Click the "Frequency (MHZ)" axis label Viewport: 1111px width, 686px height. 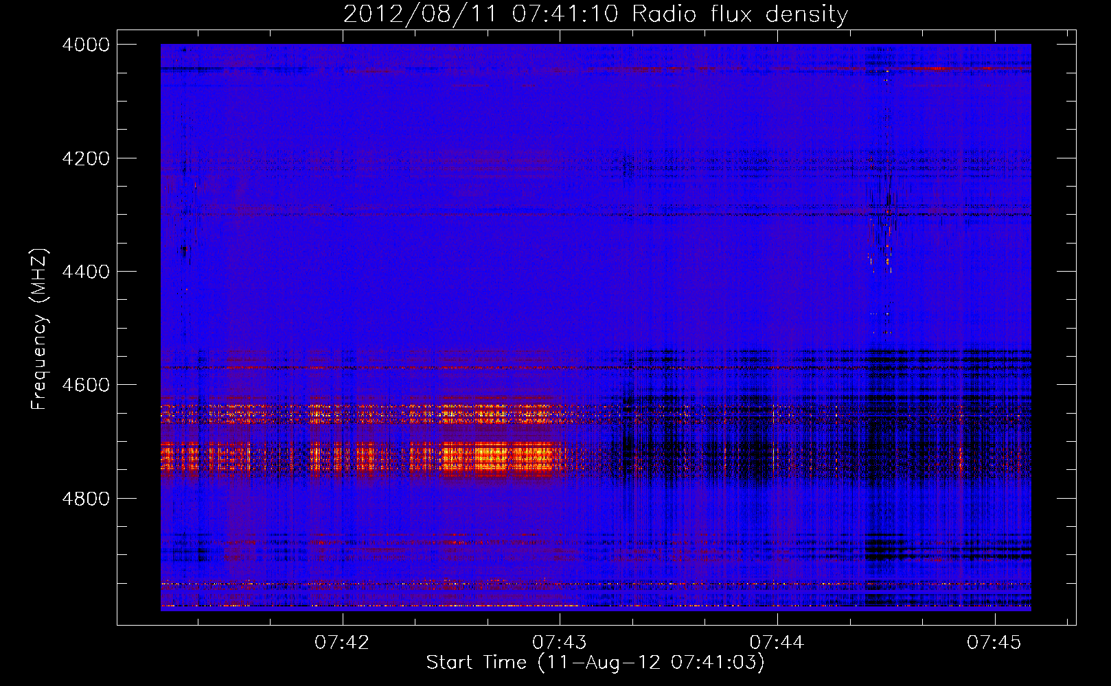39,329
